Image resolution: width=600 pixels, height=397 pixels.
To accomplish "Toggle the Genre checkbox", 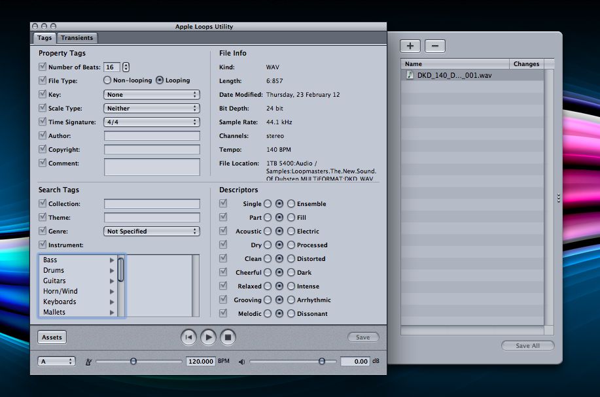I will pos(43,231).
